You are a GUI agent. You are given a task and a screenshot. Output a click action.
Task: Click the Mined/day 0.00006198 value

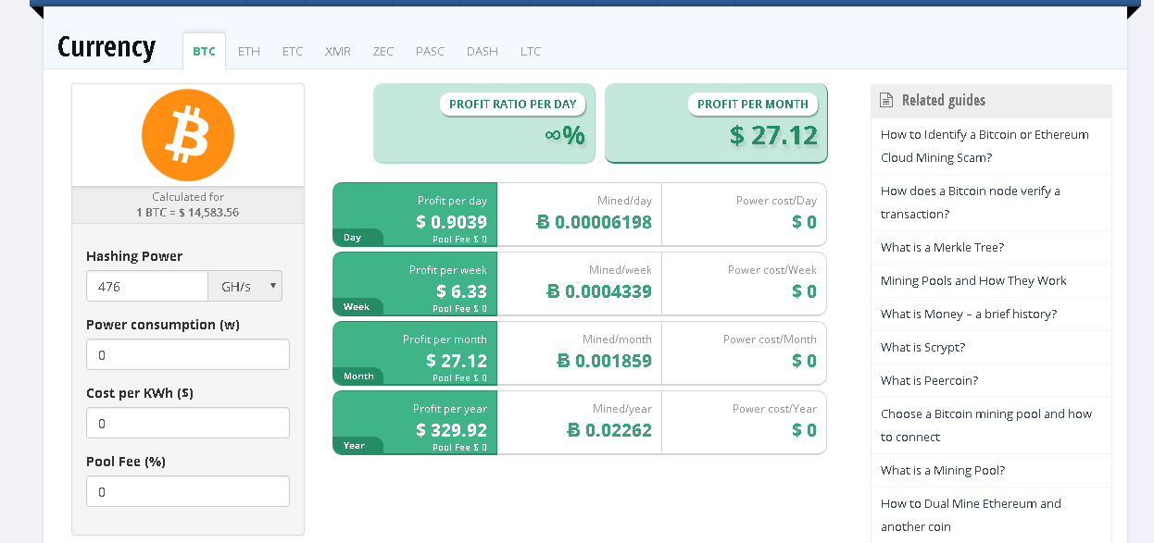(x=595, y=222)
